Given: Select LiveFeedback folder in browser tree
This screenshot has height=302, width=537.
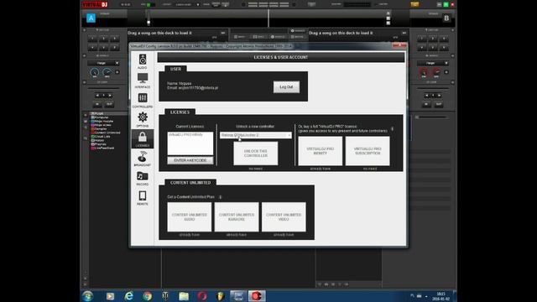Looking at the screenshot, I should click(102, 148).
